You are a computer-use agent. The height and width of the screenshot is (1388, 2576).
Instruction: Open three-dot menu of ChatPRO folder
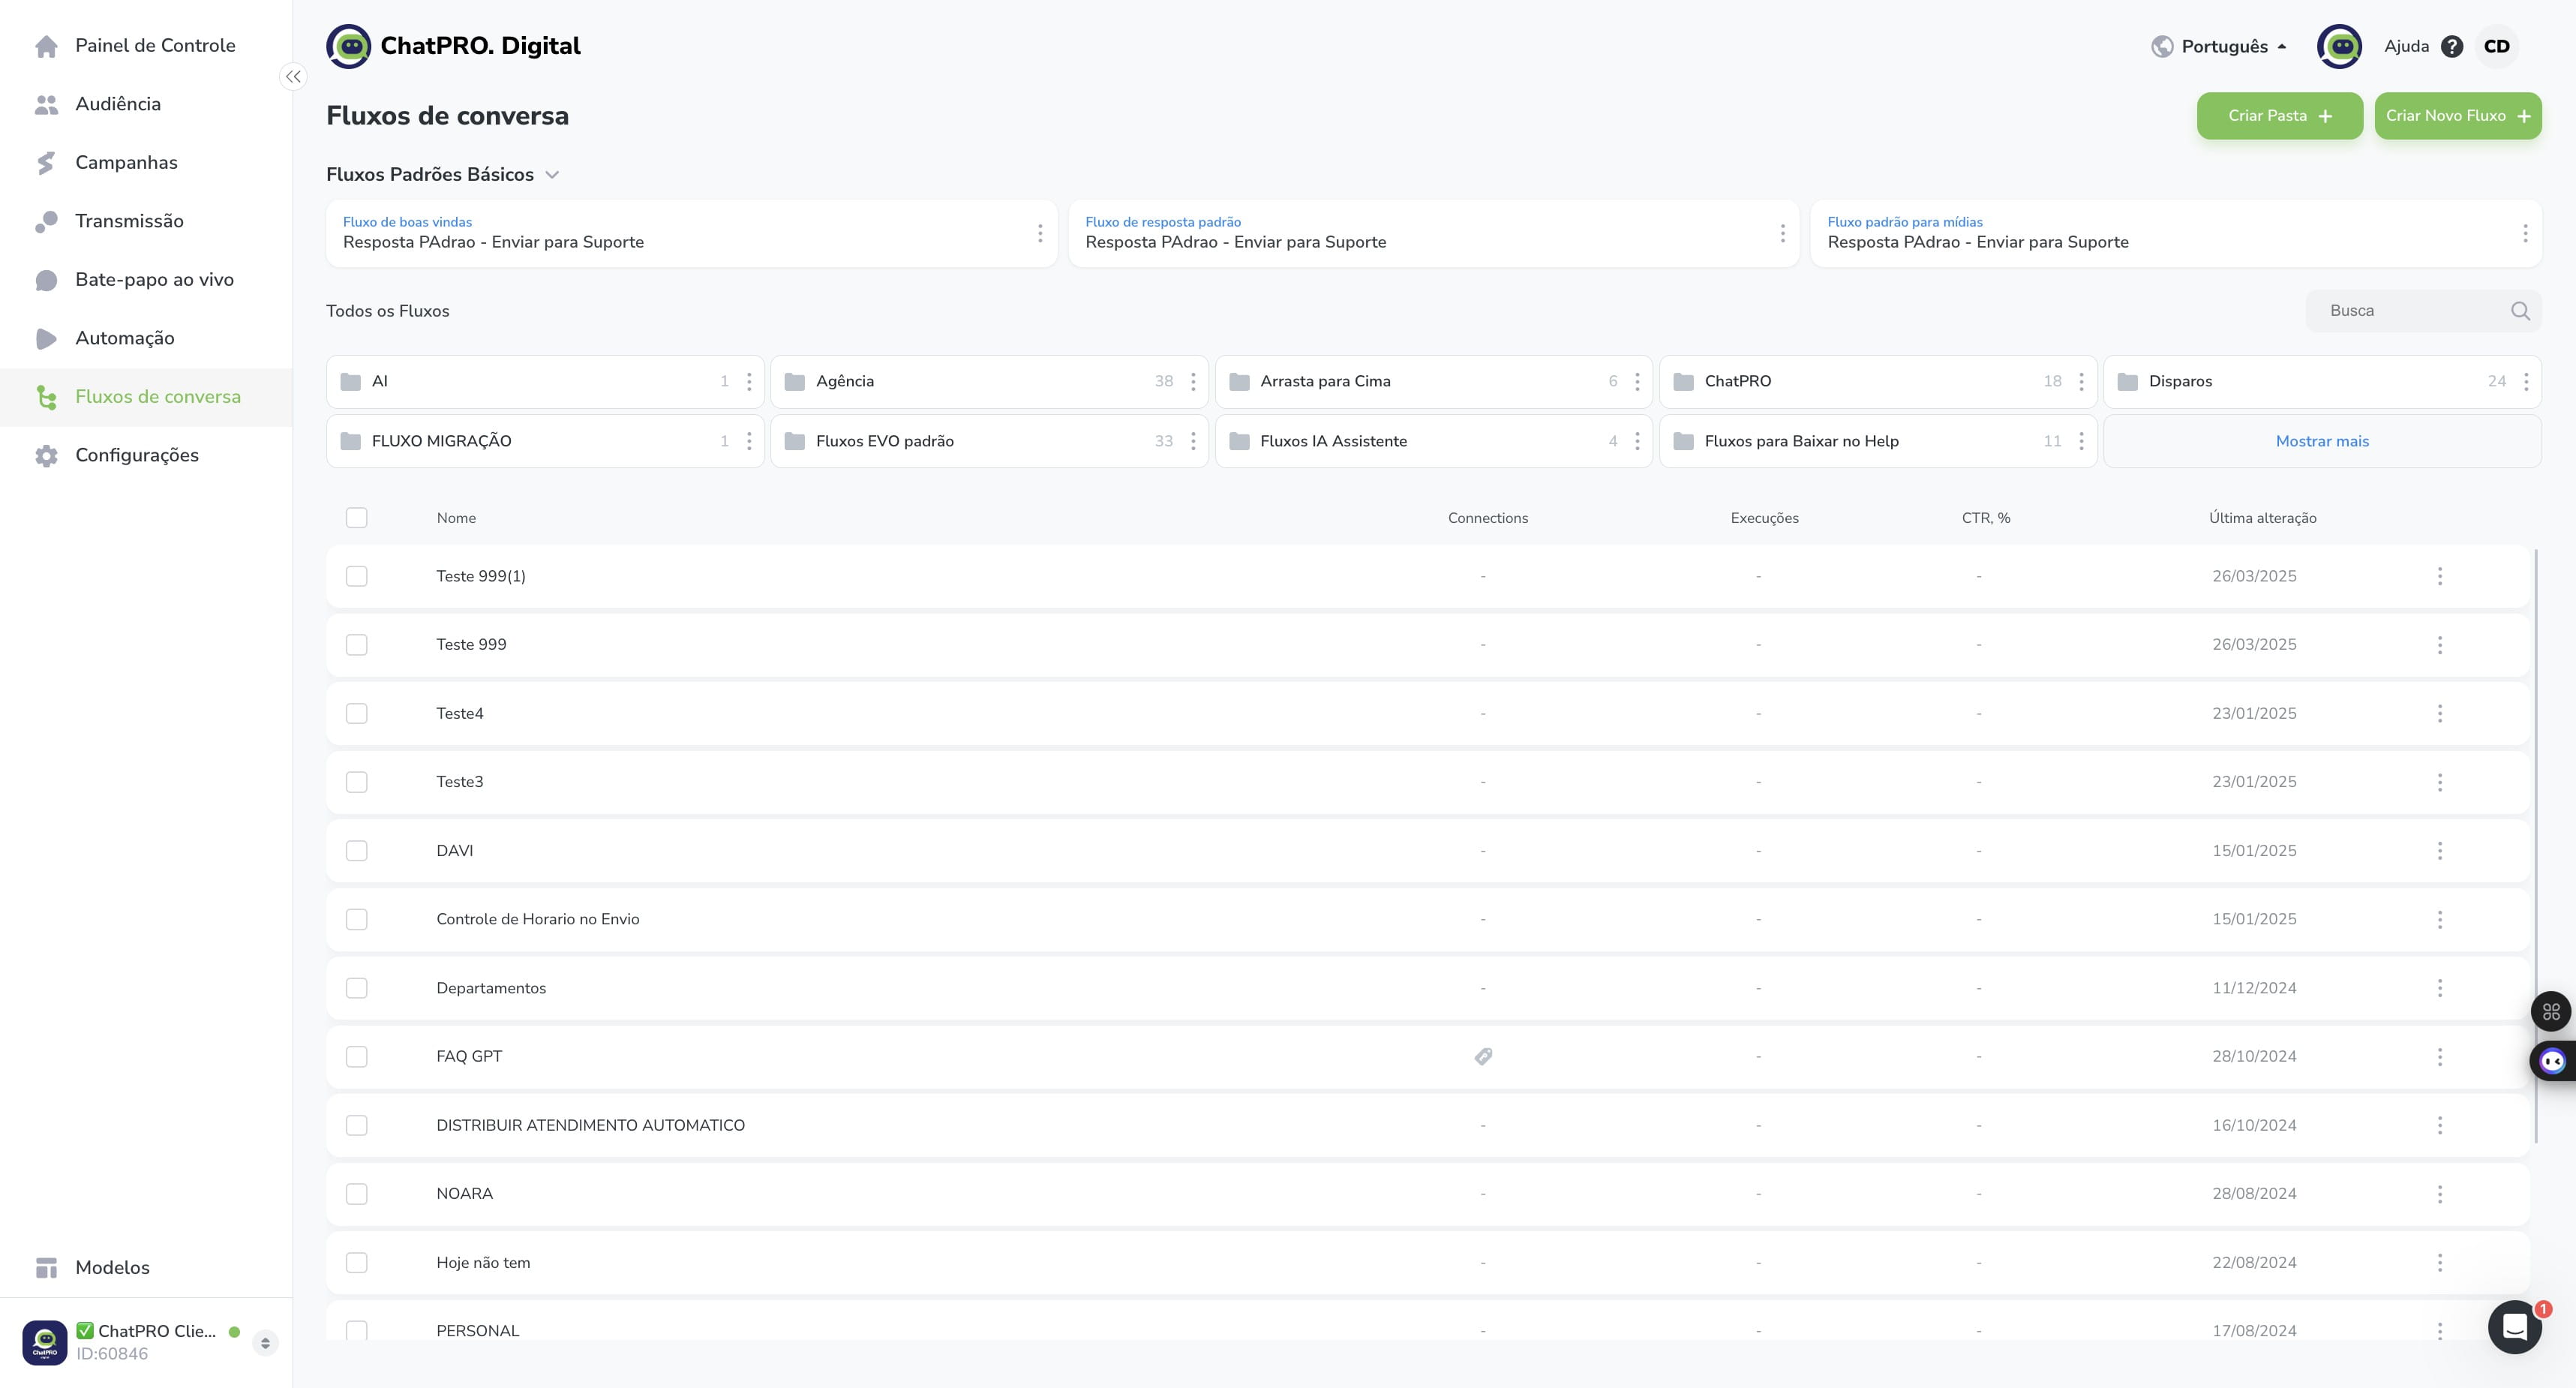(x=2081, y=381)
